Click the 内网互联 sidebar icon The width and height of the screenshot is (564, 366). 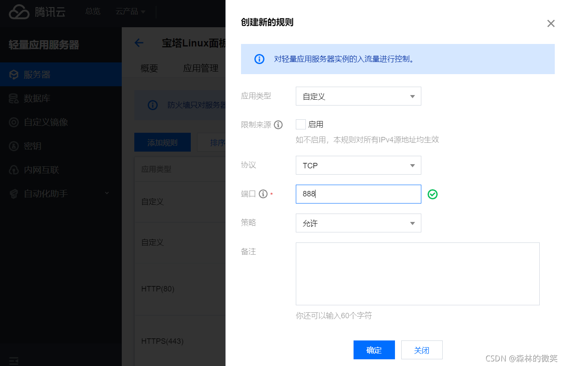(x=14, y=170)
